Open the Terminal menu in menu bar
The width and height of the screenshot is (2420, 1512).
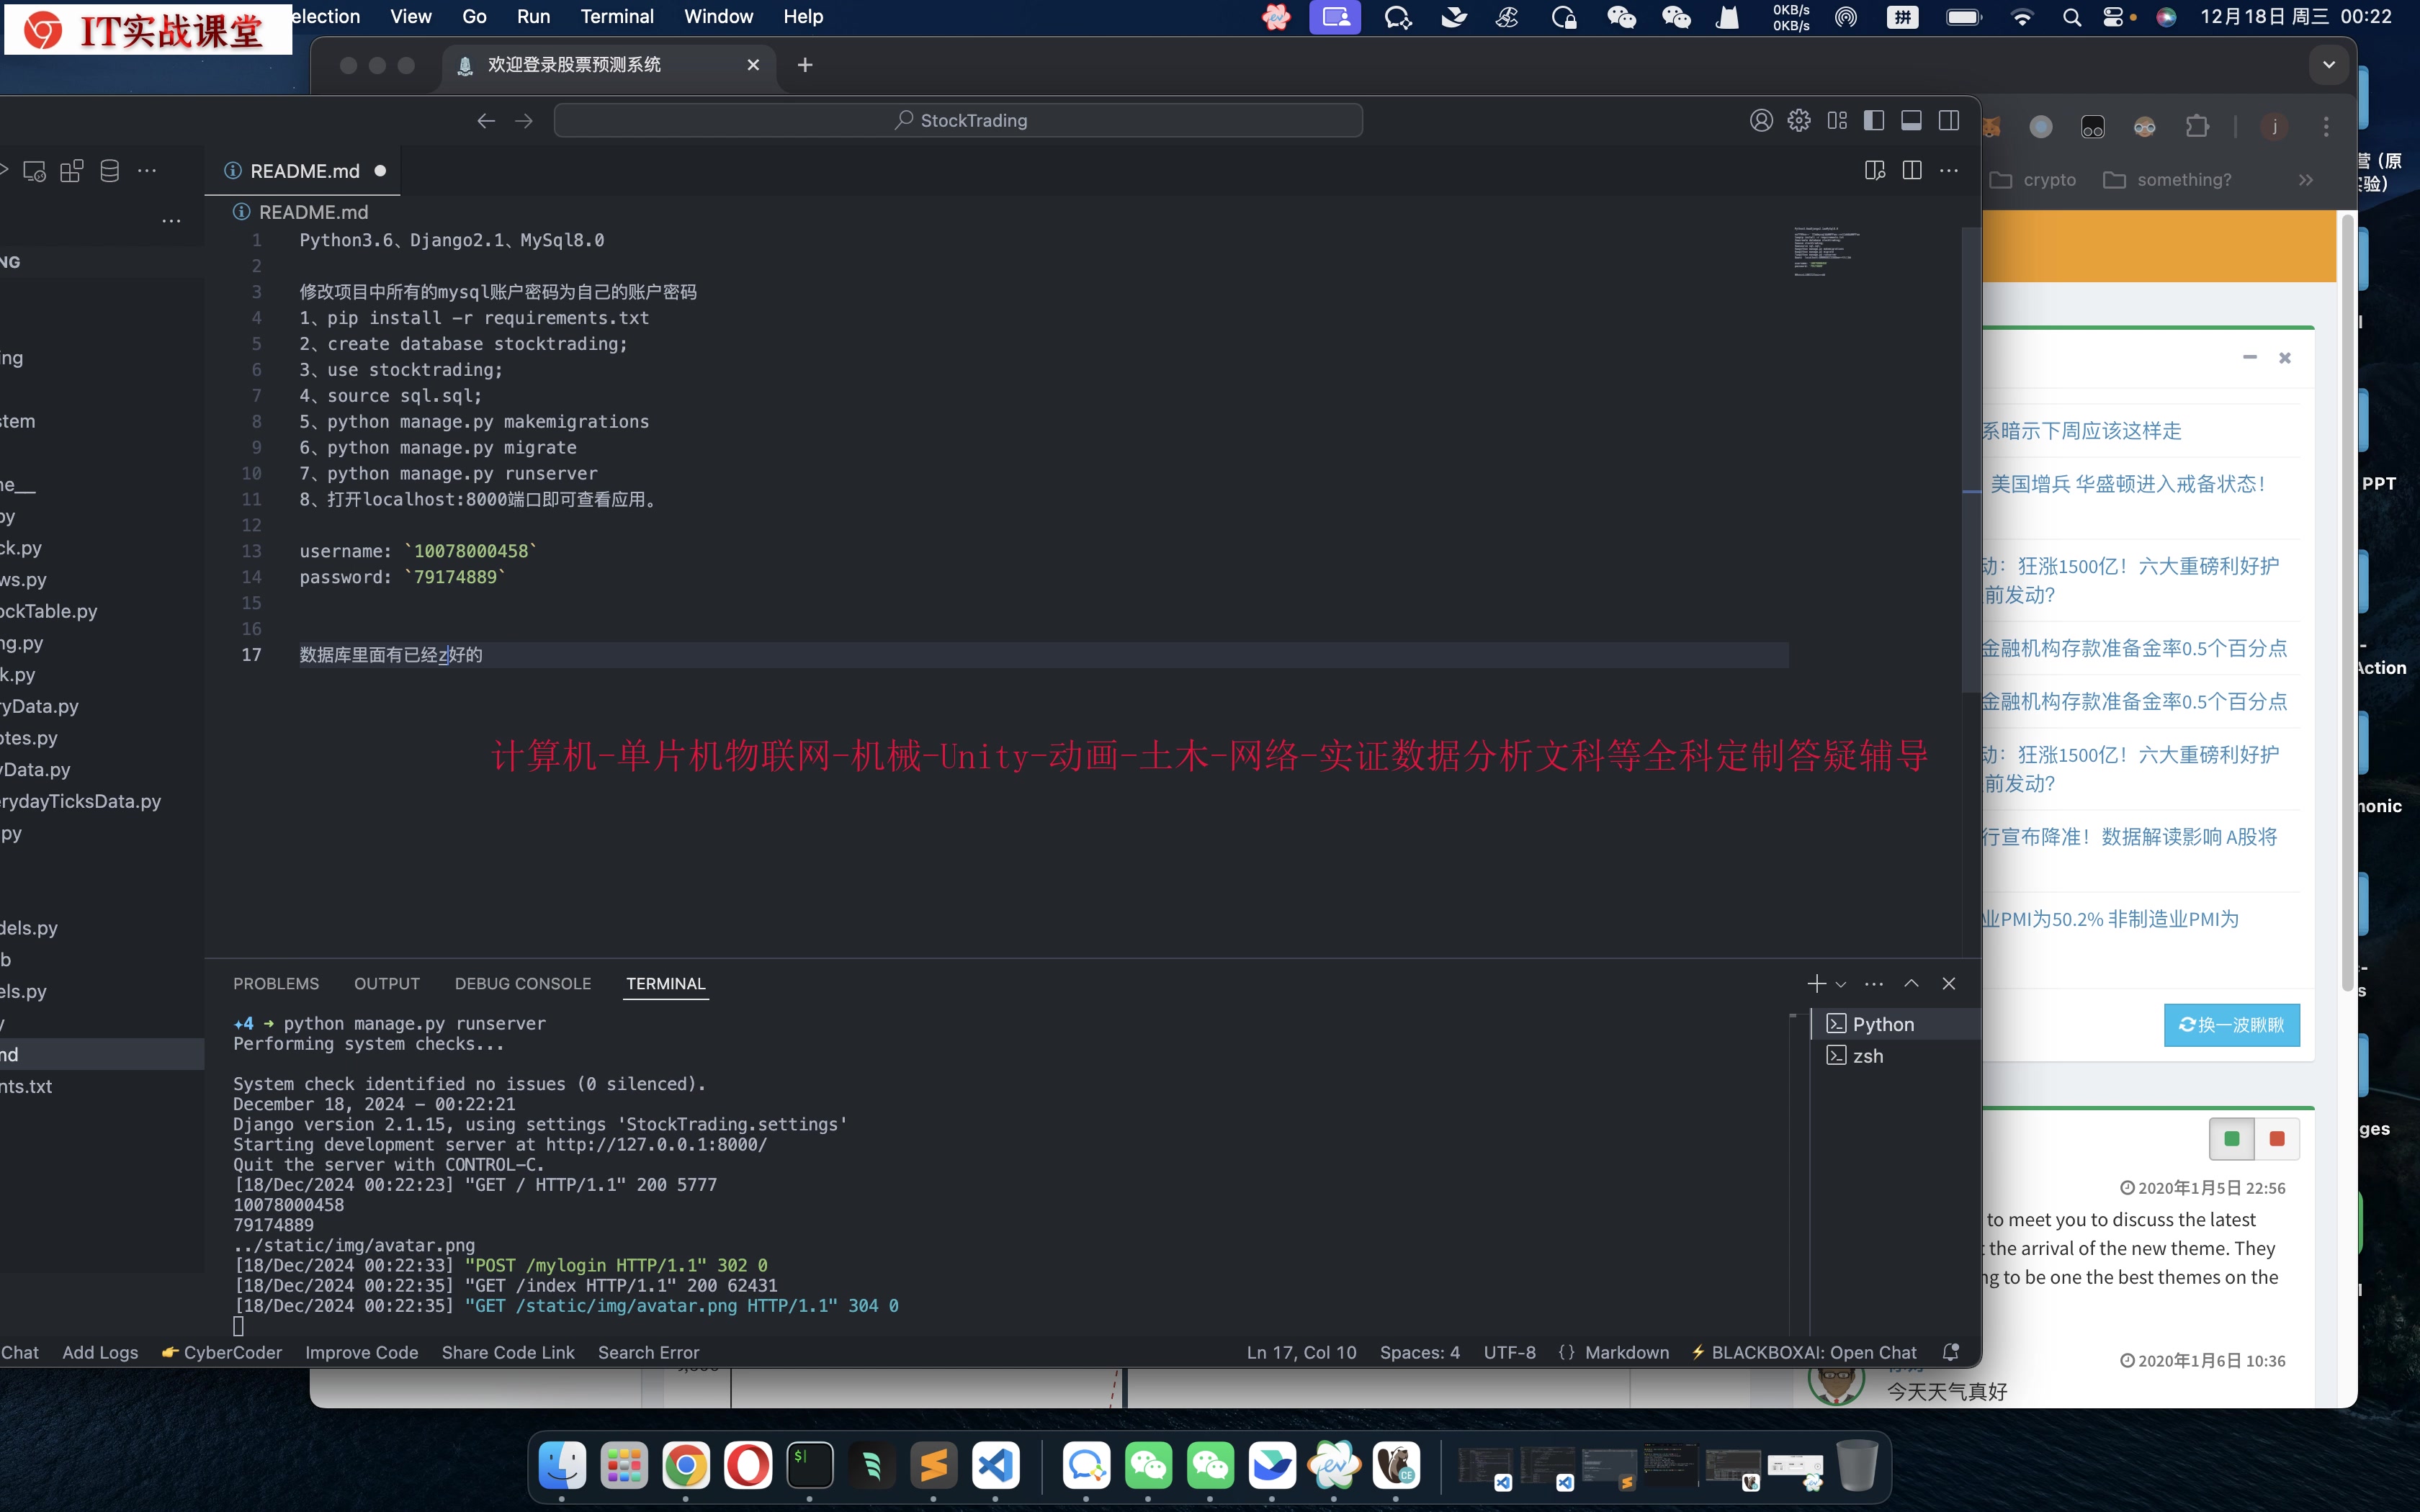[x=617, y=16]
